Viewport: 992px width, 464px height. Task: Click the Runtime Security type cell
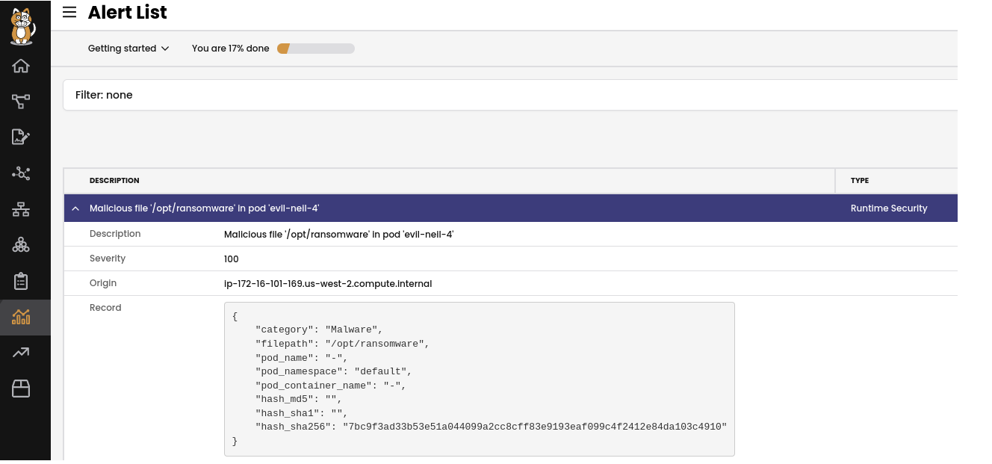(889, 208)
